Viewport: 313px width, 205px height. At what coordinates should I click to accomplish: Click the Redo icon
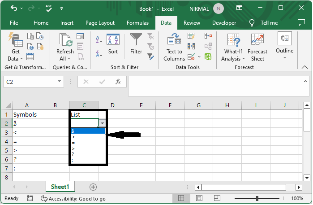click(31, 9)
